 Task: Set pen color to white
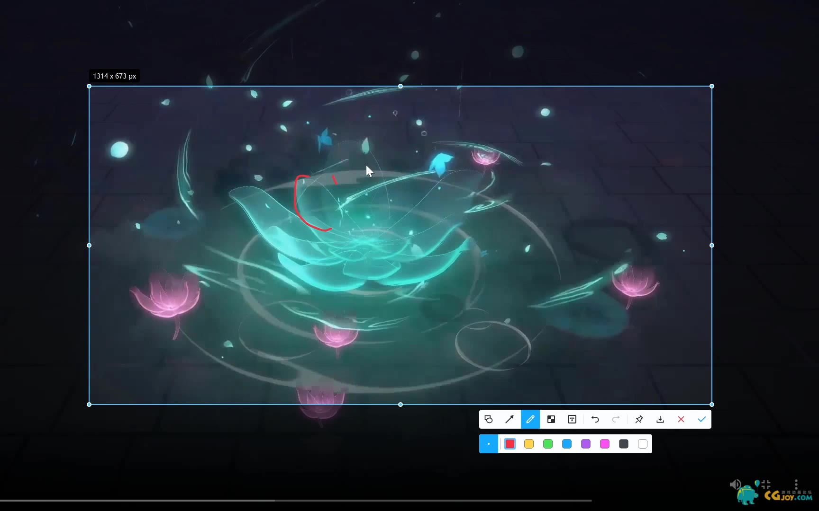click(x=643, y=444)
